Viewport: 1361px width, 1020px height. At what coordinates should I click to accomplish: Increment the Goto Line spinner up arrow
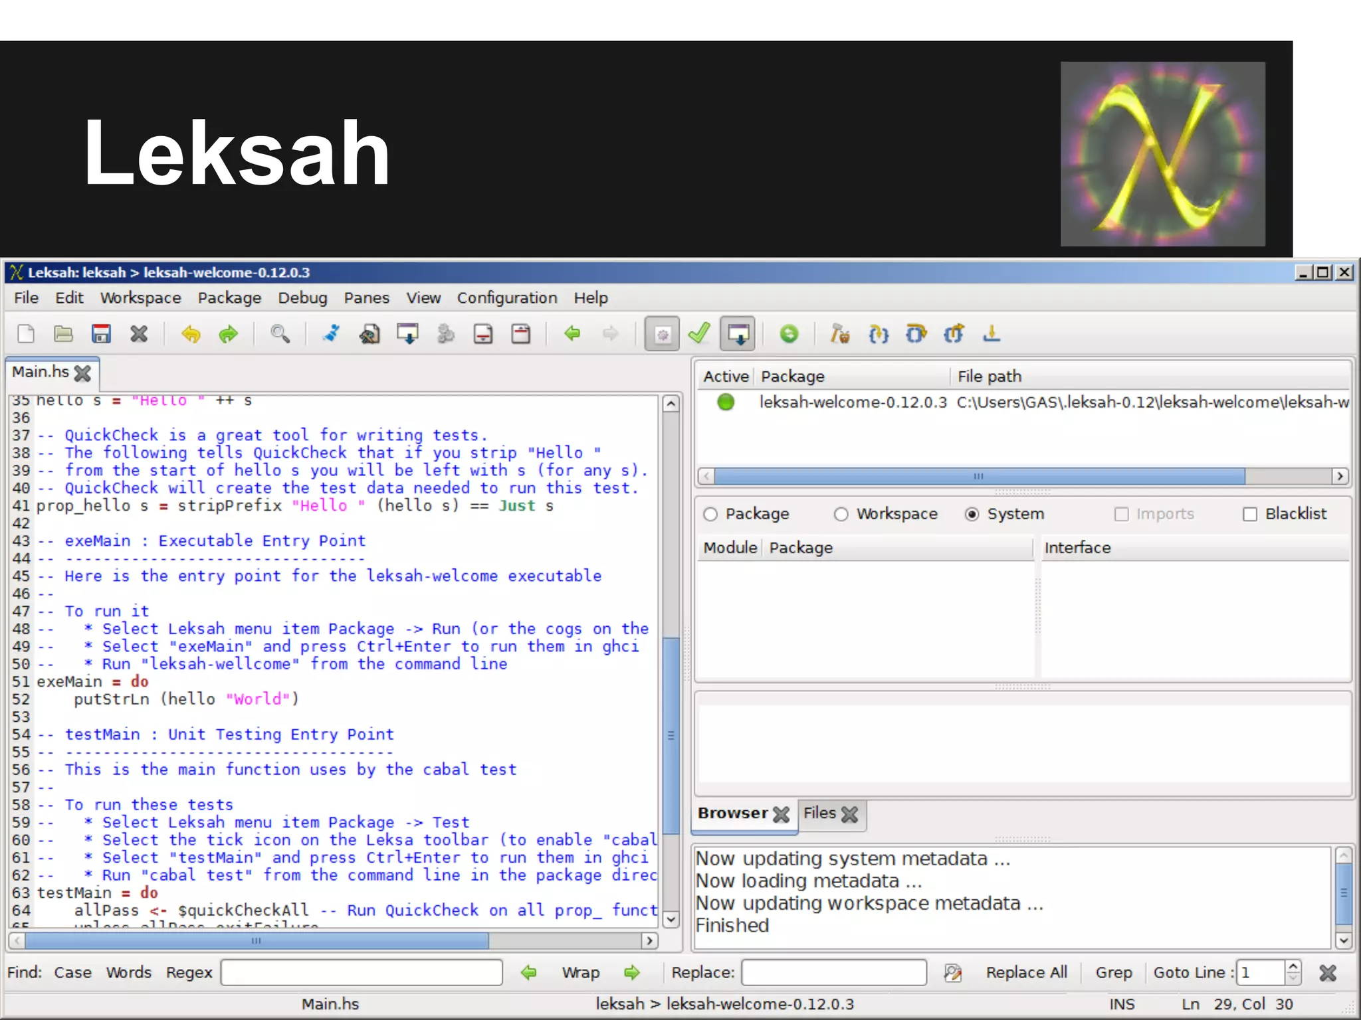tap(1293, 967)
